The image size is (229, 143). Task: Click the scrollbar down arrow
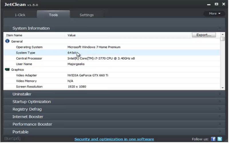(223, 88)
